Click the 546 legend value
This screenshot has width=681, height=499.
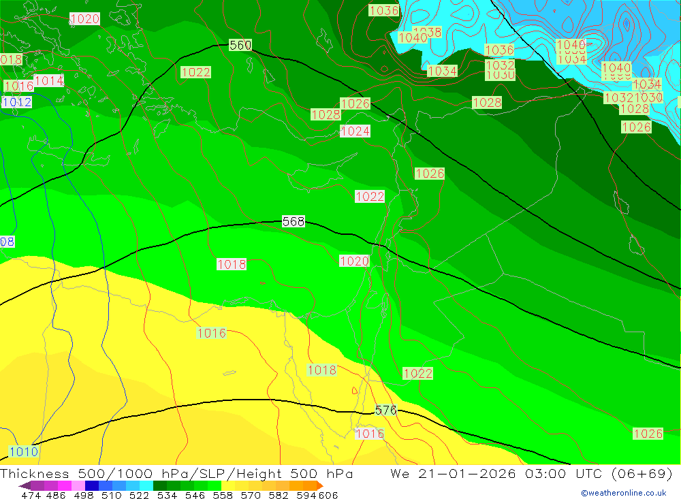coord(195,495)
